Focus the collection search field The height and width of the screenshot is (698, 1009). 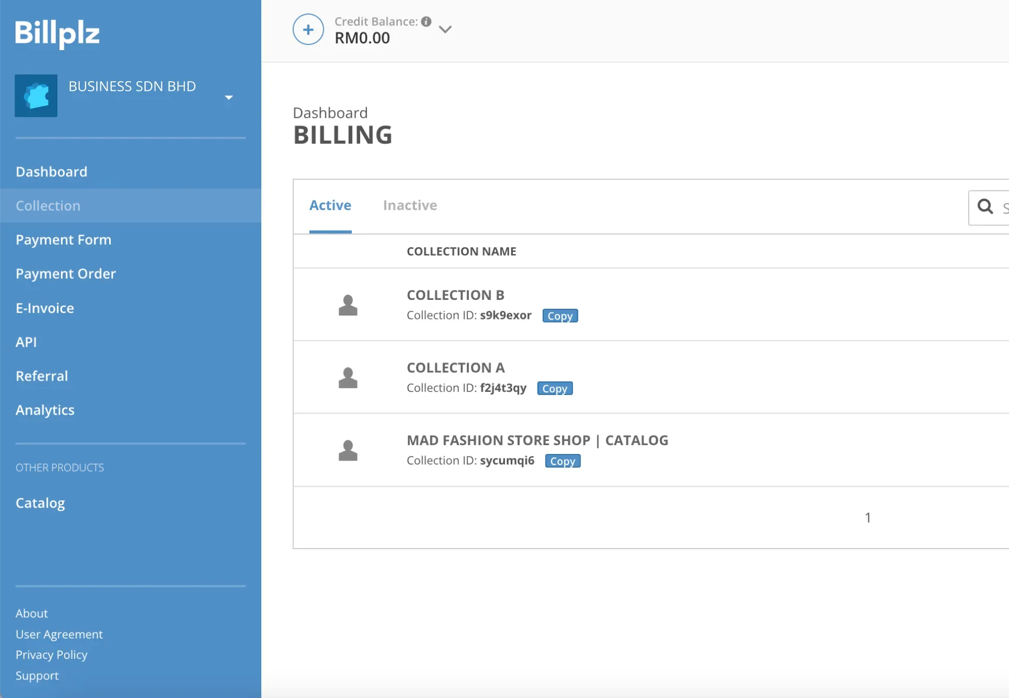[x=989, y=208]
